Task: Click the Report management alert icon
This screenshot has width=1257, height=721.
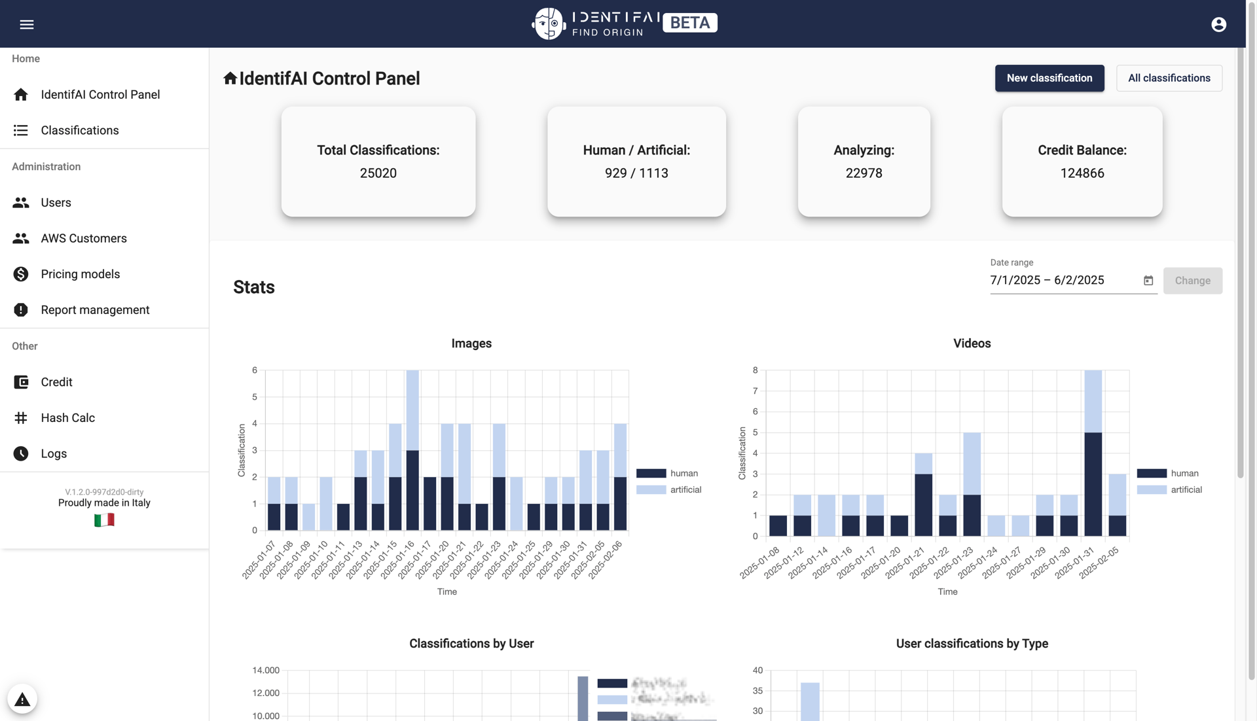Action: [x=21, y=310]
